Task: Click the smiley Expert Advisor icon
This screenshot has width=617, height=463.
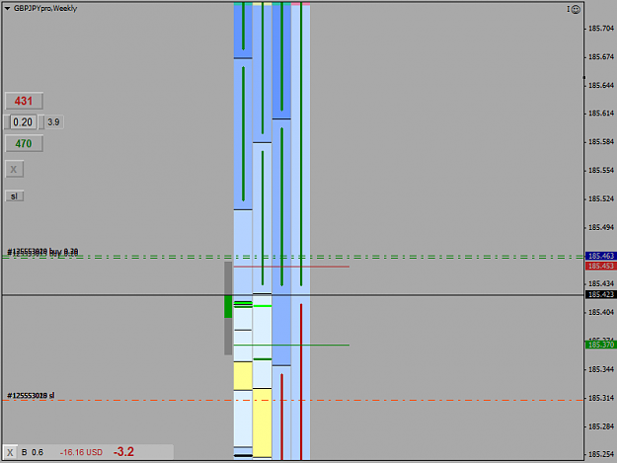Action: [576, 9]
